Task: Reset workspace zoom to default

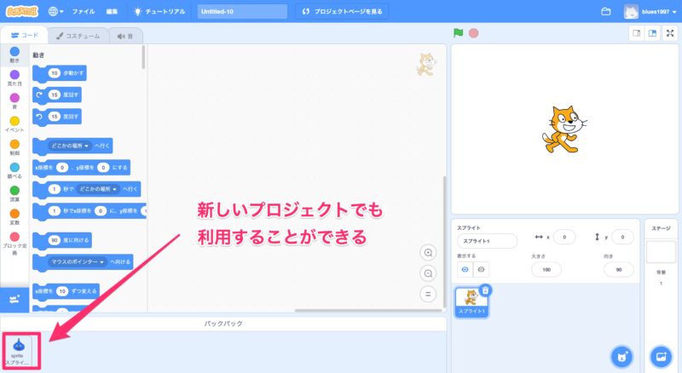Action: click(428, 294)
